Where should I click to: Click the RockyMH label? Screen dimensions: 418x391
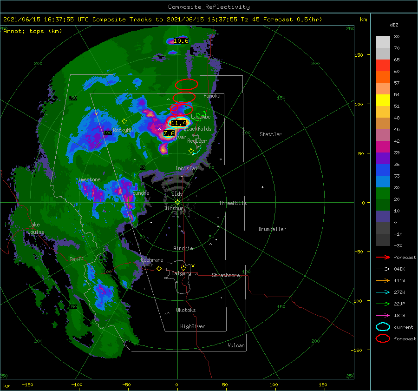pyautogui.click(x=123, y=130)
